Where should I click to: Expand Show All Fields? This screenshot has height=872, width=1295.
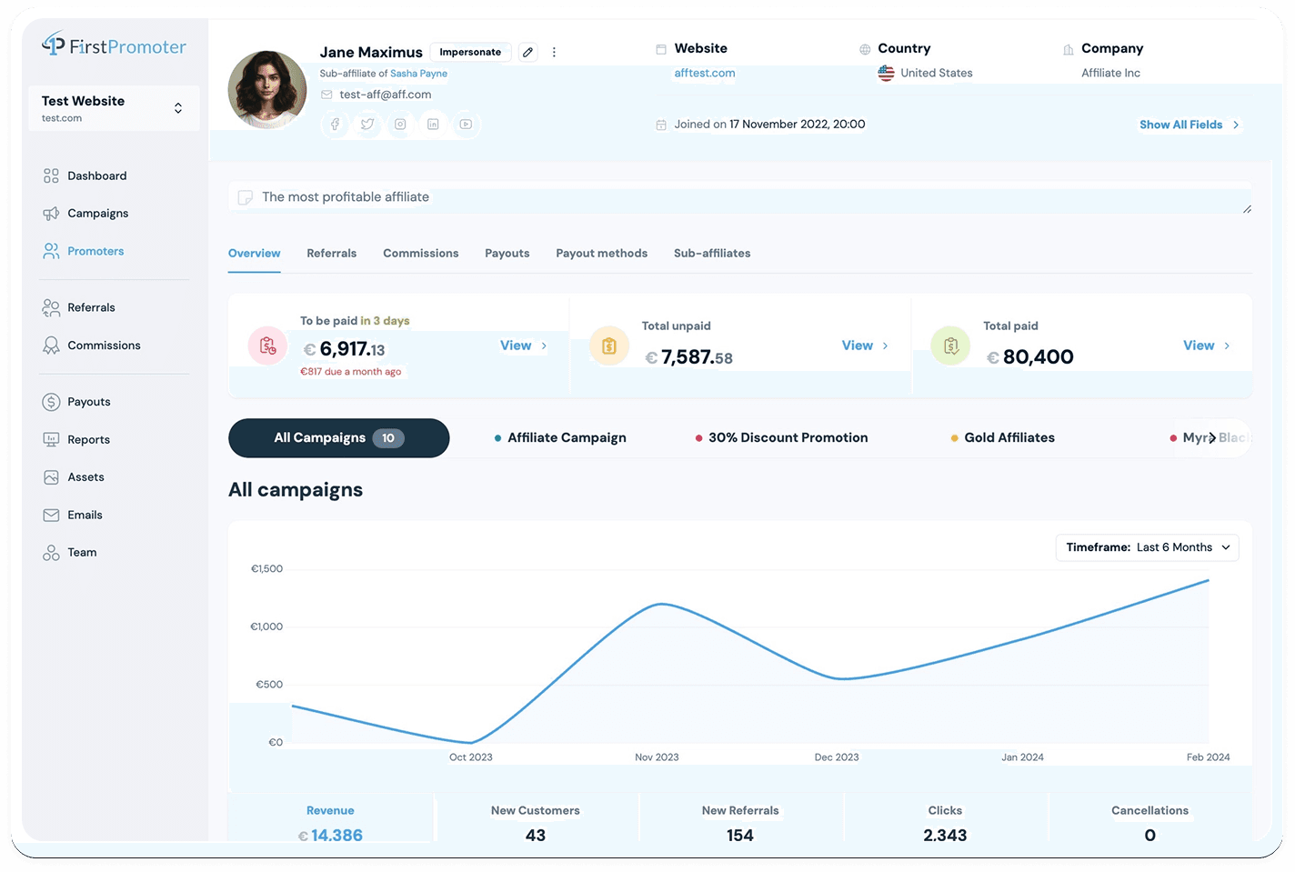tap(1190, 125)
